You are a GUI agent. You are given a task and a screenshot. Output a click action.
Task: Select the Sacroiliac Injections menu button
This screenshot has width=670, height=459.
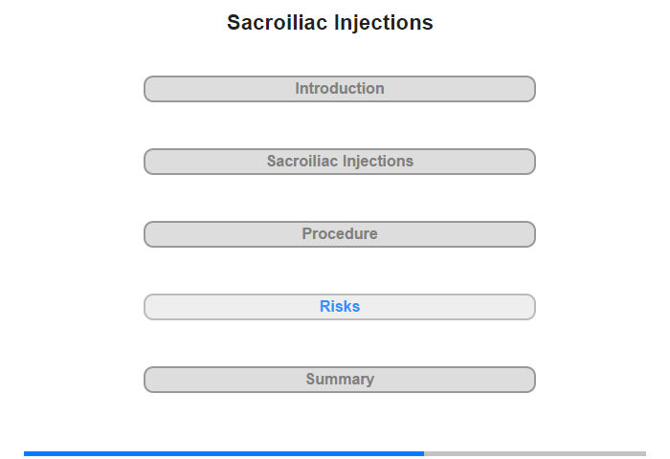point(339,162)
